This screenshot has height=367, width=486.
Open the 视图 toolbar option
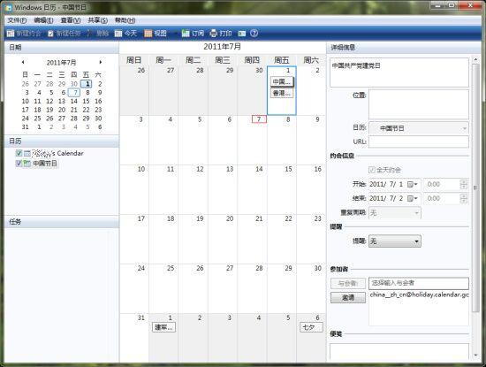(x=156, y=34)
